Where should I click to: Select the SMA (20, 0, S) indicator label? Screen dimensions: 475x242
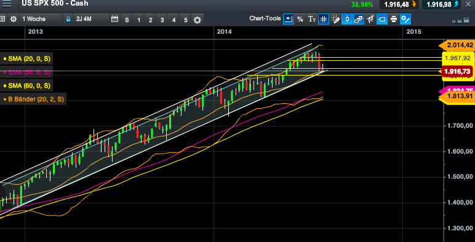tap(26, 58)
